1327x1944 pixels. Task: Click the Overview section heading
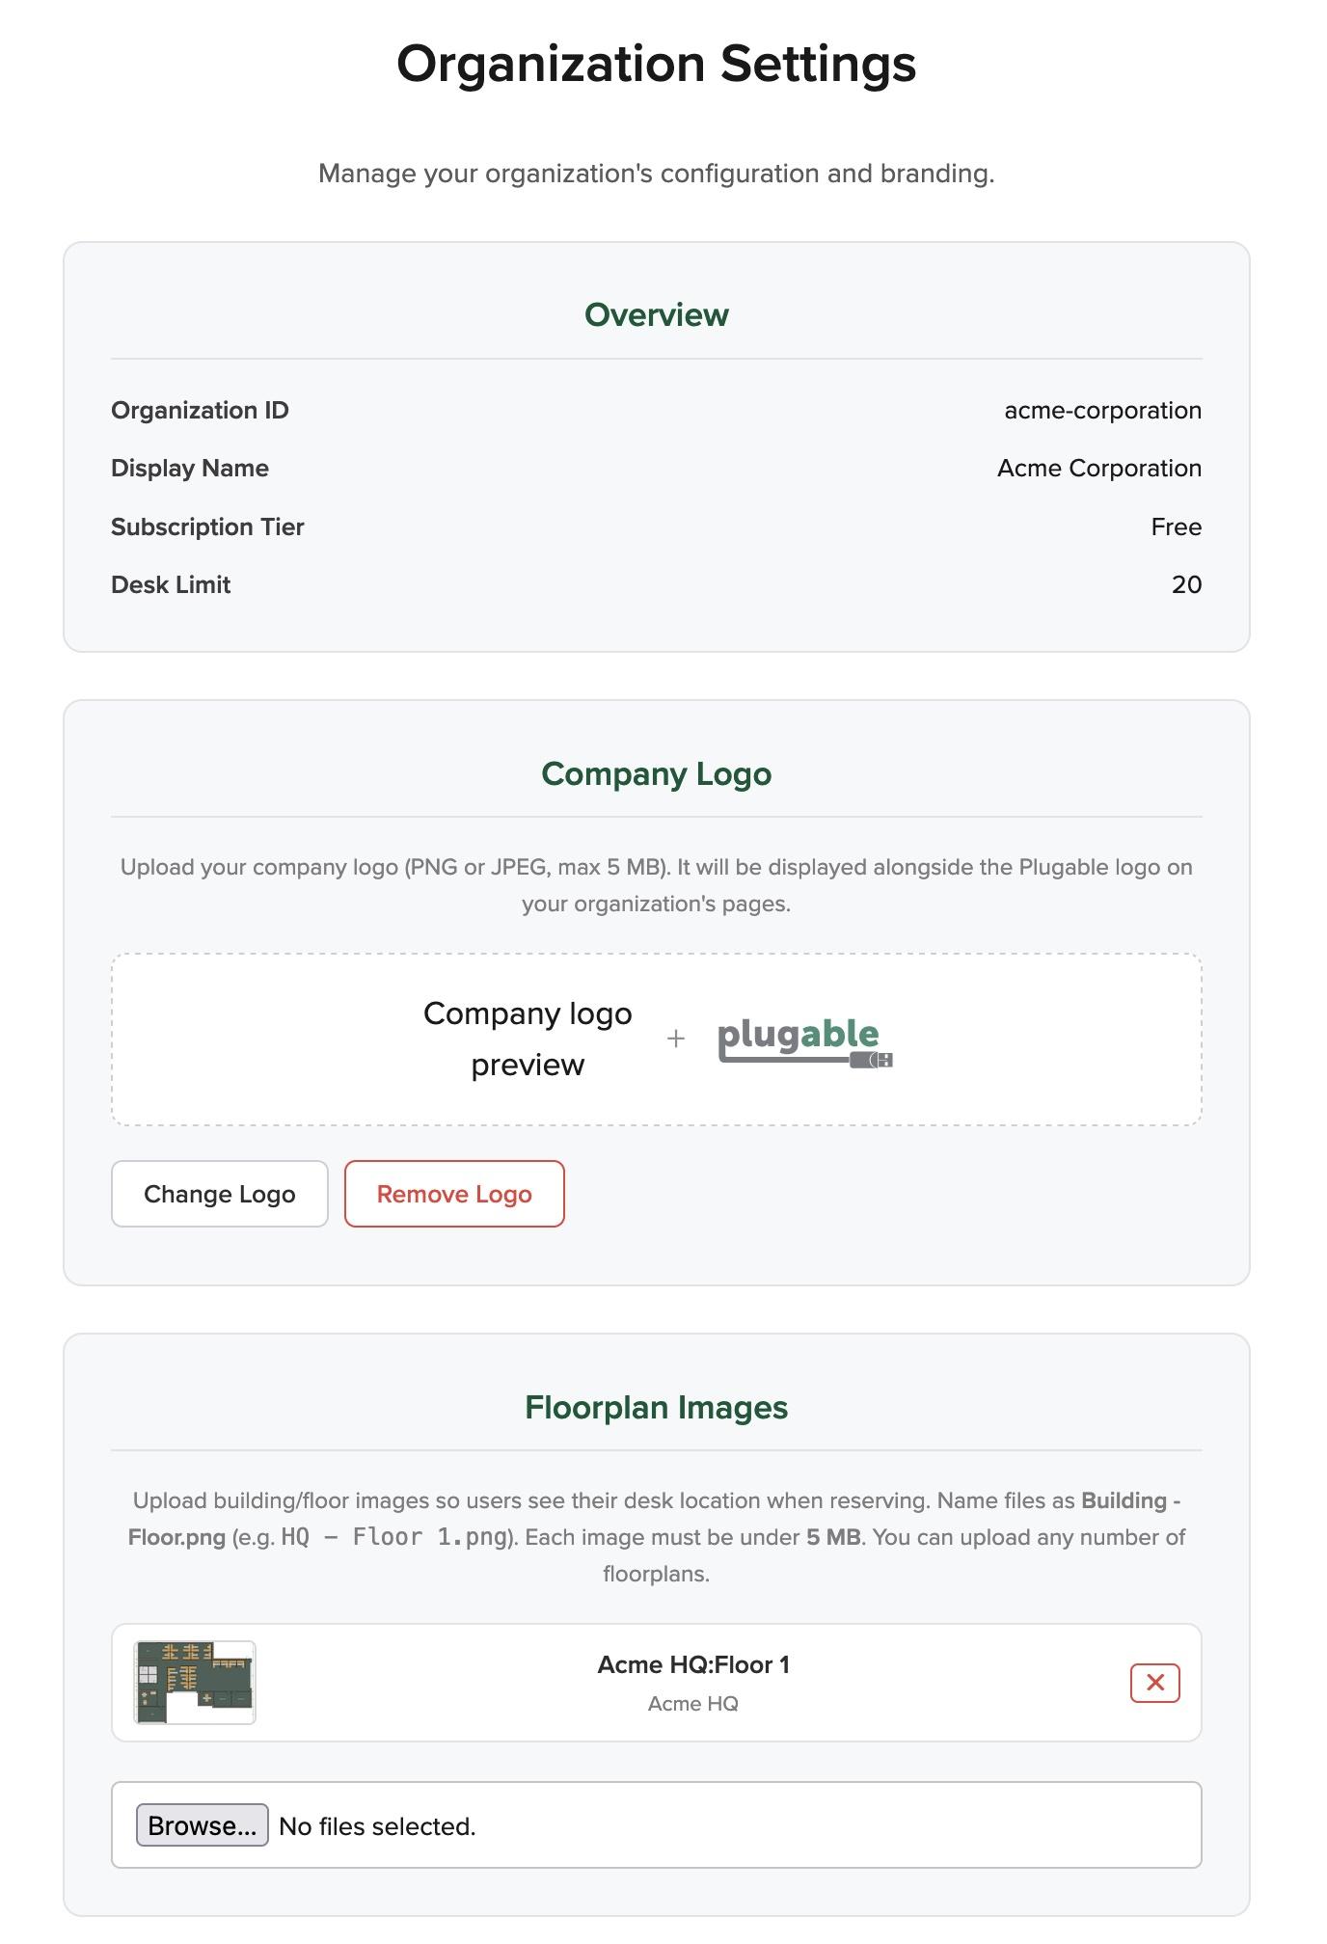coord(656,313)
